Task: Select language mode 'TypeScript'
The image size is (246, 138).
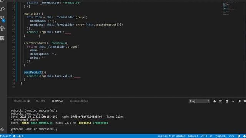Action: point(221,136)
